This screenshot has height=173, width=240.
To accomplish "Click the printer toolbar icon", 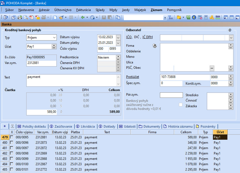I will 20,17.
